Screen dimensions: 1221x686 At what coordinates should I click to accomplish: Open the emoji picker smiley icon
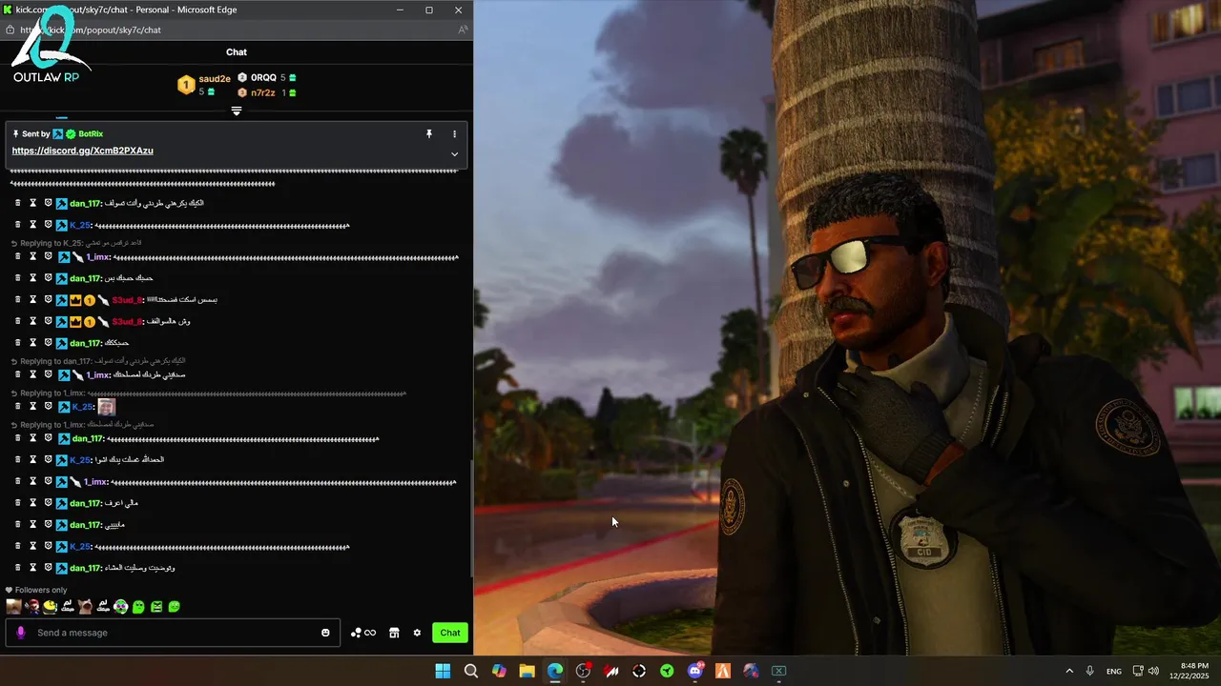[x=325, y=633]
